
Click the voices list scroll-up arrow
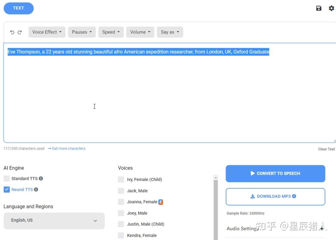point(216,178)
